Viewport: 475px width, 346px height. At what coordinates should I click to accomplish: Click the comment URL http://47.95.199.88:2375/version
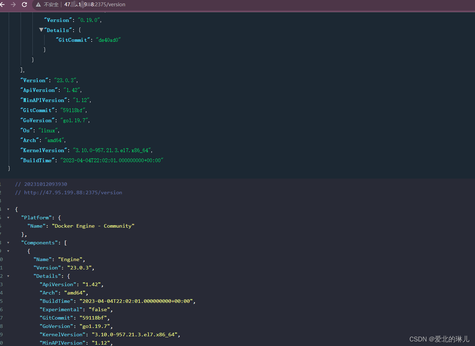point(73,192)
